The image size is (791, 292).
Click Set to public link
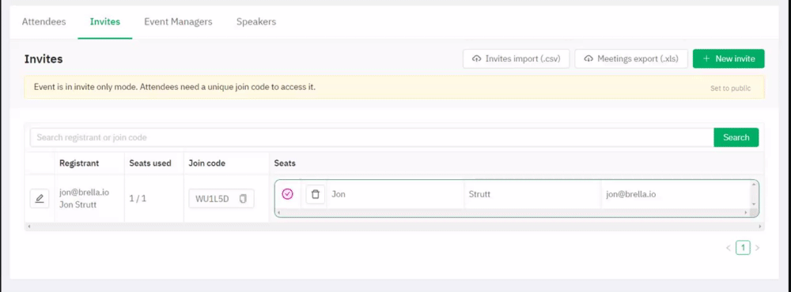click(x=730, y=88)
